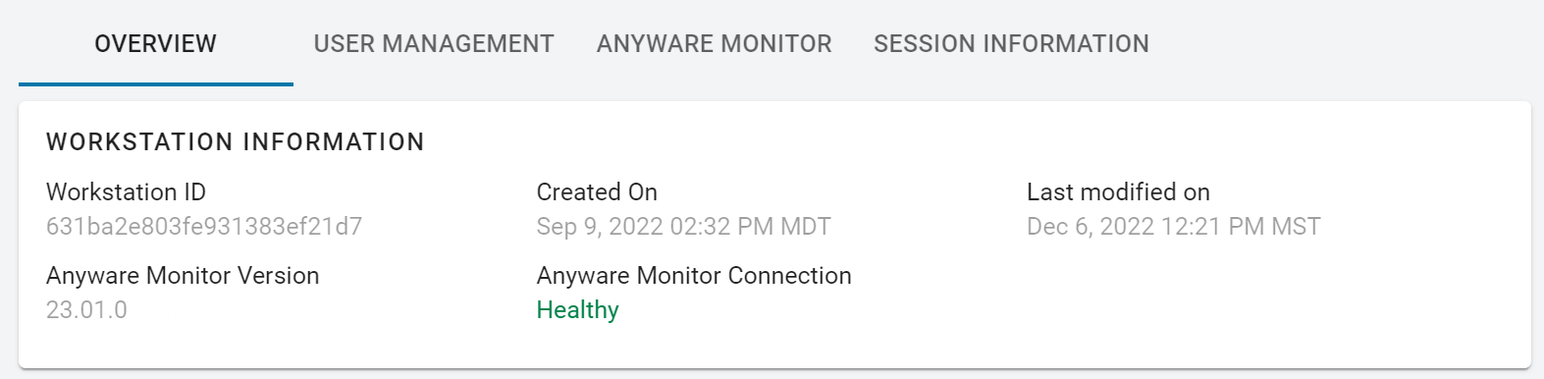Click the Created On date value
Viewport: 1544px width, 379px height.
683,227
